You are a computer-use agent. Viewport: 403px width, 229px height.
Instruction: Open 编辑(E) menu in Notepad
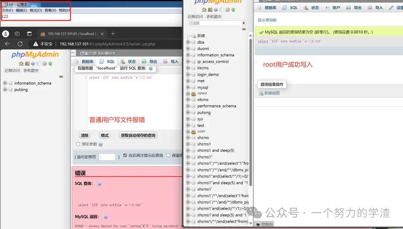(x=21, y=10)
